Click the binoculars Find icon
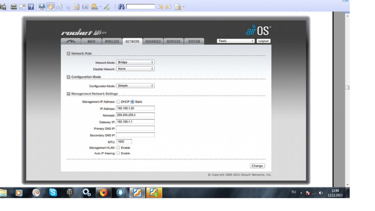 point(122,6)
